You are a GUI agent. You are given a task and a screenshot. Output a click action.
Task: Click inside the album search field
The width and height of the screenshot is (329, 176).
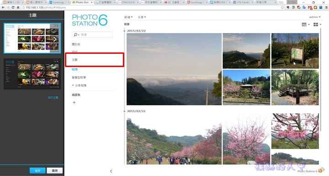(96, 35)
